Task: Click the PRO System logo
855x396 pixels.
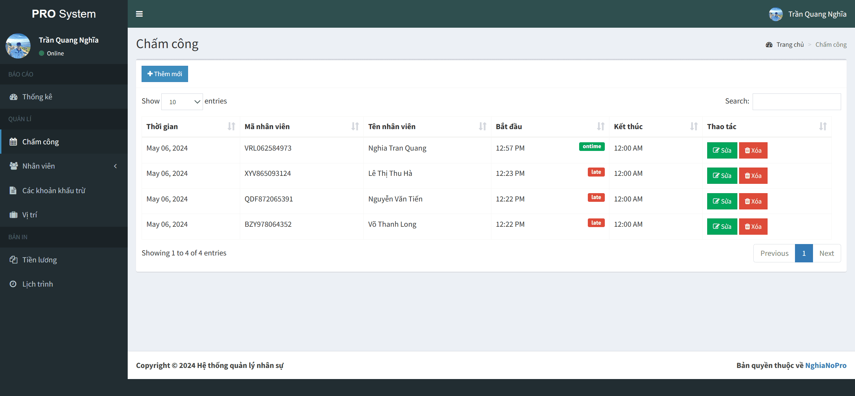Action: coord(64,14)
